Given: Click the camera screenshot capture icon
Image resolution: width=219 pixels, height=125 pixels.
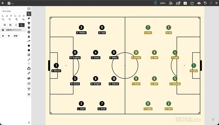Looking at the screenshot, I should pyautogui.click(x=29, y=94).
